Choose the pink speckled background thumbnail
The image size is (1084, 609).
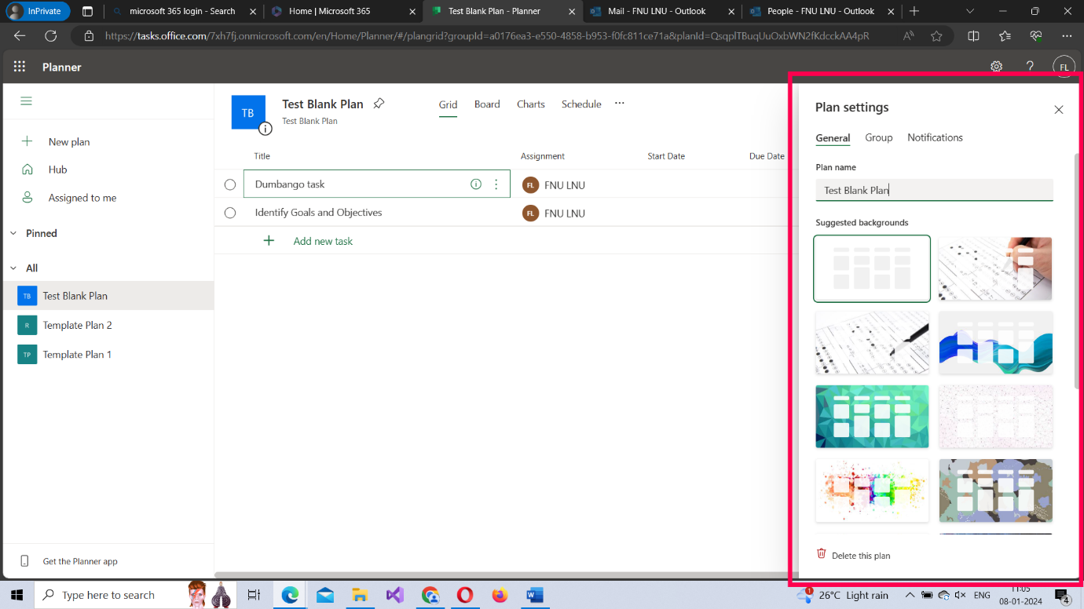[x=995, y=417]
